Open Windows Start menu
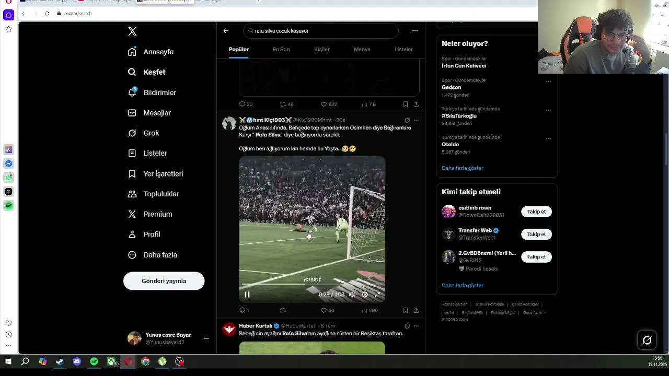This screenshot has height=376, width=669. coord(8,361)
